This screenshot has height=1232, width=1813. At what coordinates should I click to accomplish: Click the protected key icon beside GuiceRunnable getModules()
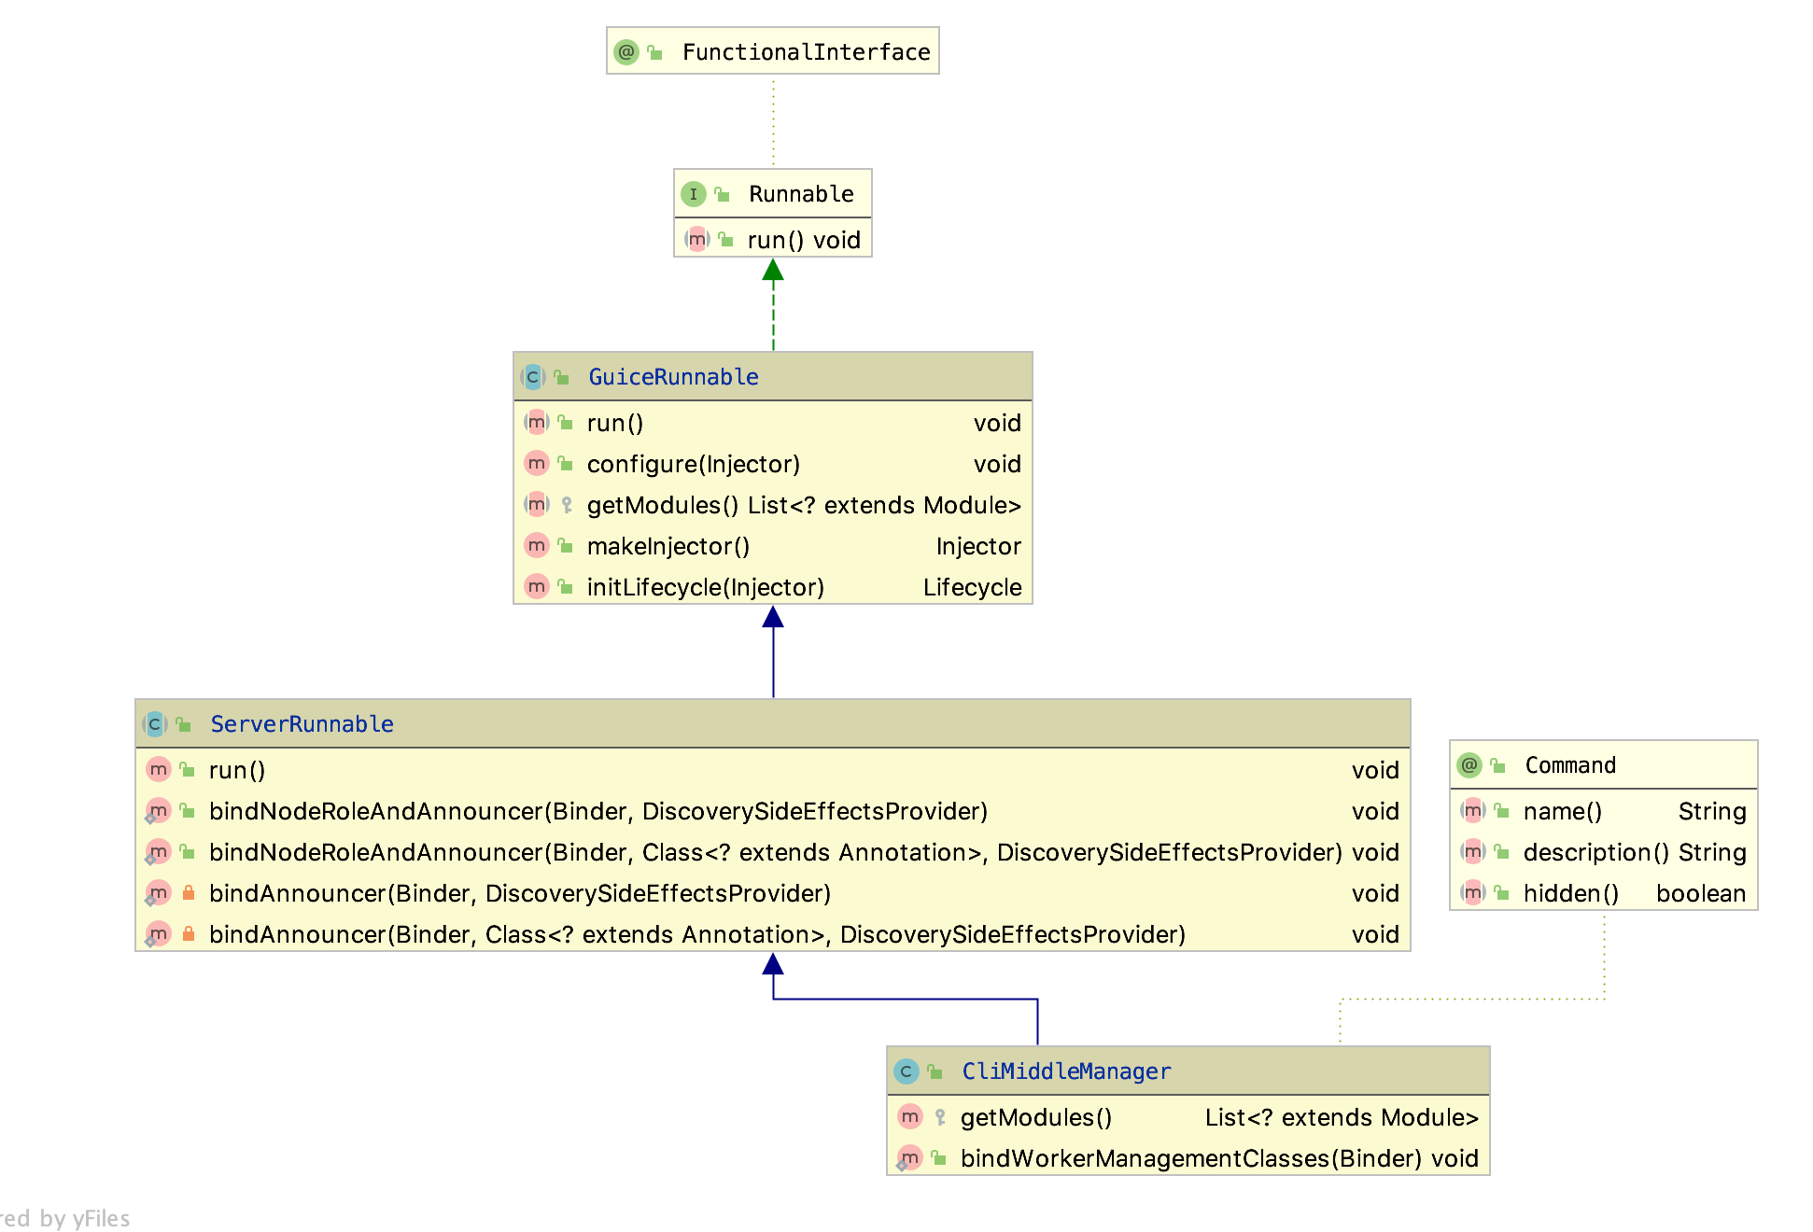coord(567,505)
